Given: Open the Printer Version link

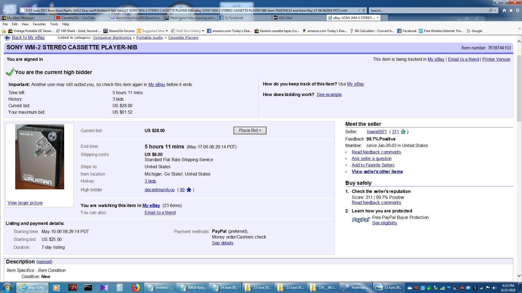Looking at the screenshot, I should (496, 59).
